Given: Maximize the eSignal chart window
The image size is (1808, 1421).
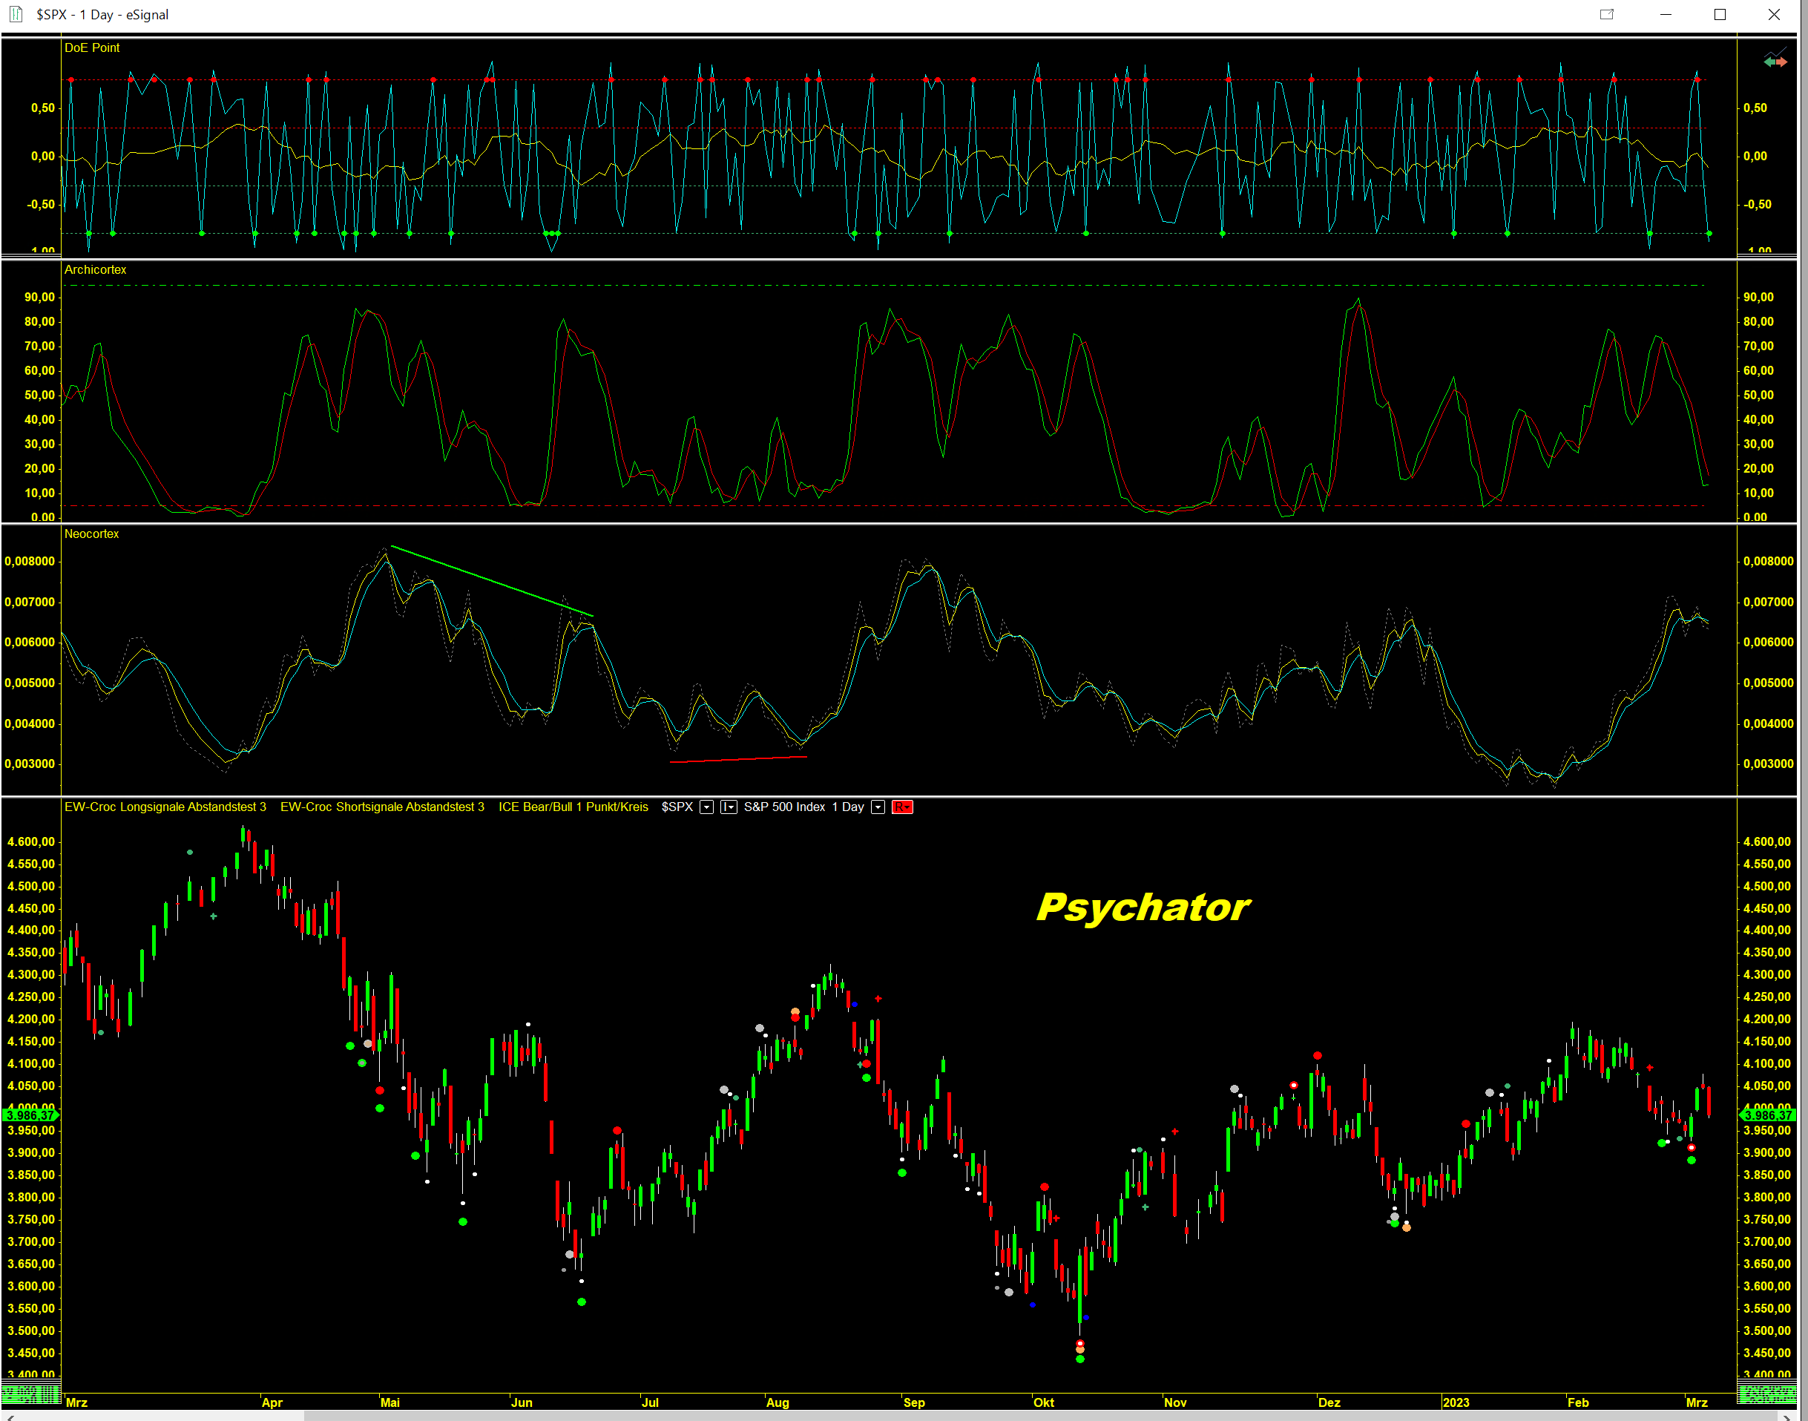Looking at the screenshot, I should pyautogui.click(x=1720, y=14).
